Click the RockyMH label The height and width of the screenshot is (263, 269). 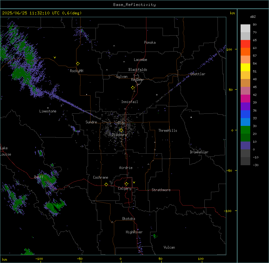(x=76, y=71)
